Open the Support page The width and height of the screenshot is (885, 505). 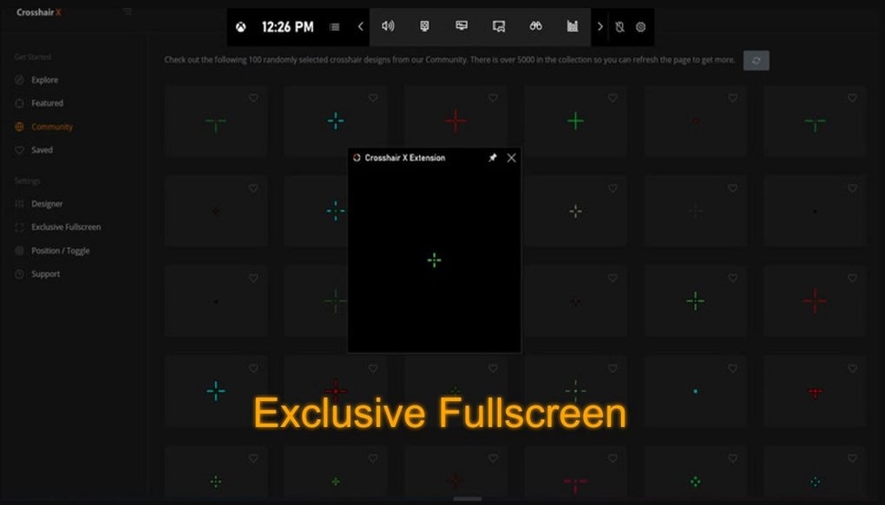[x=46, y=274]
